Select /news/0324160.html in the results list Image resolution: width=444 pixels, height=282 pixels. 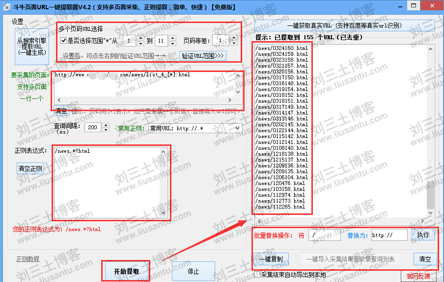[283, 48]
